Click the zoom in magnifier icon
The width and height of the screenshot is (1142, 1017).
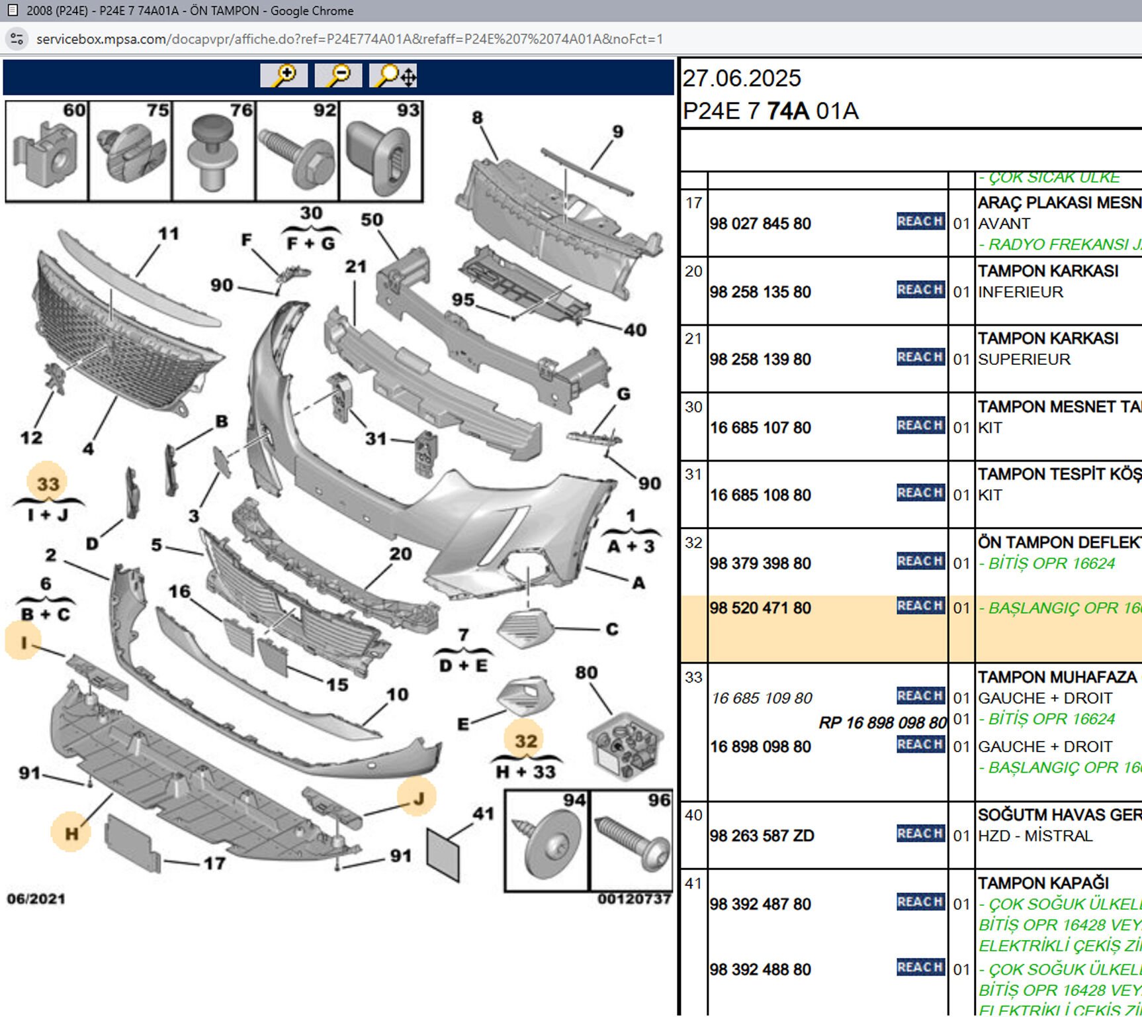tap(284, 75)
